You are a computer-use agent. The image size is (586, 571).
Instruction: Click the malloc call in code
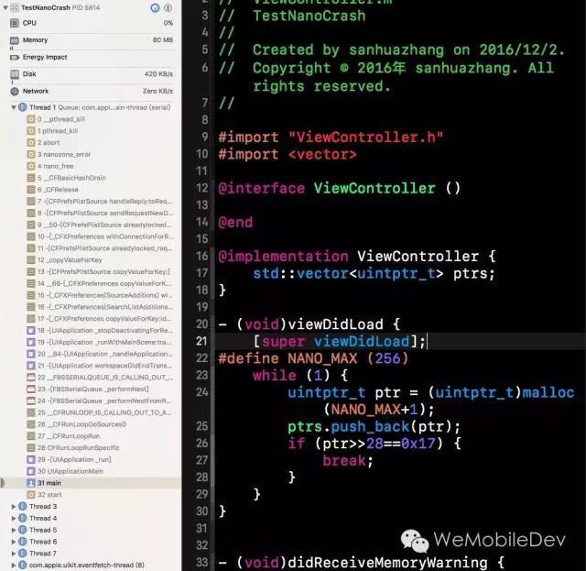(x=548, y=392)
